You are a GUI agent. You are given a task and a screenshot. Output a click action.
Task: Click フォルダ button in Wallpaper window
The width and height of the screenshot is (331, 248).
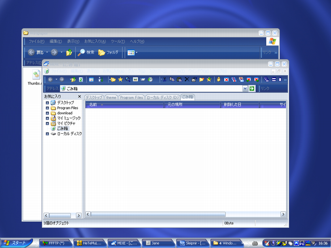coord(108,52)
